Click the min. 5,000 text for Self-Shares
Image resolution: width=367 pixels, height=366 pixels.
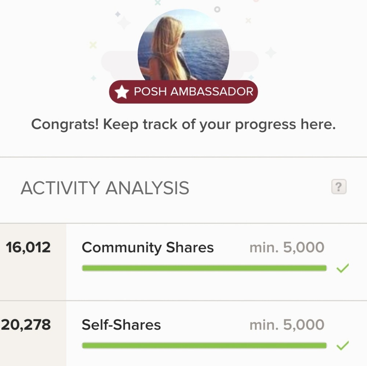tap(287, 325)
